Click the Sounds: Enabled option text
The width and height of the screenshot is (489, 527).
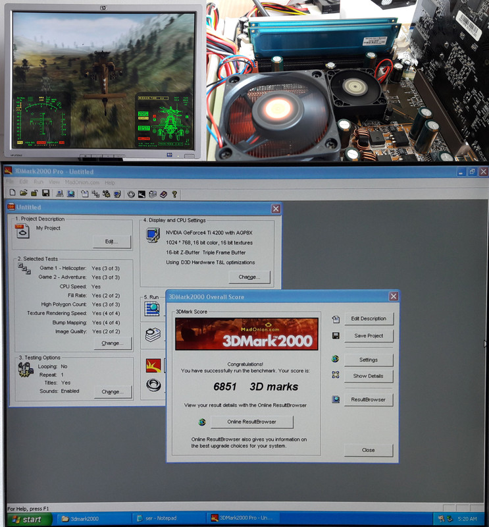coord(59,391)
